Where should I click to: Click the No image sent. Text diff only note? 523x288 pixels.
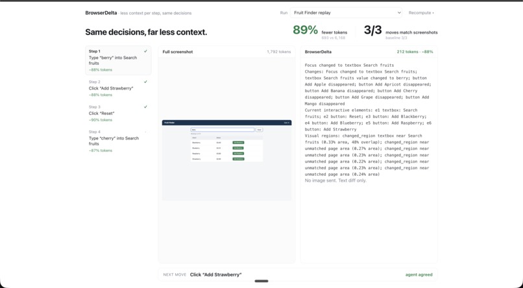pyautogui.click(x=335, y=180)
